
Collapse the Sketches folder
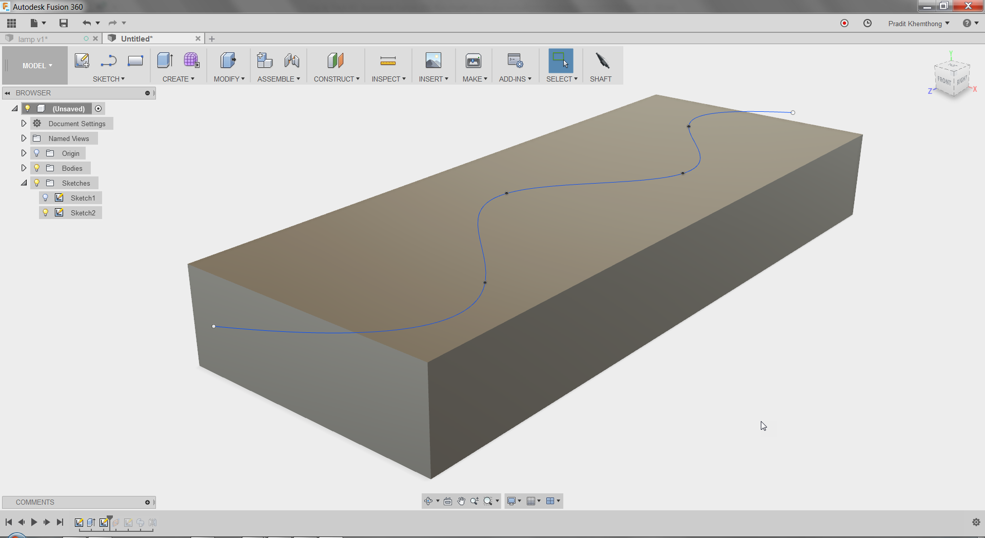pyautogui.click(x=24, y=183)
